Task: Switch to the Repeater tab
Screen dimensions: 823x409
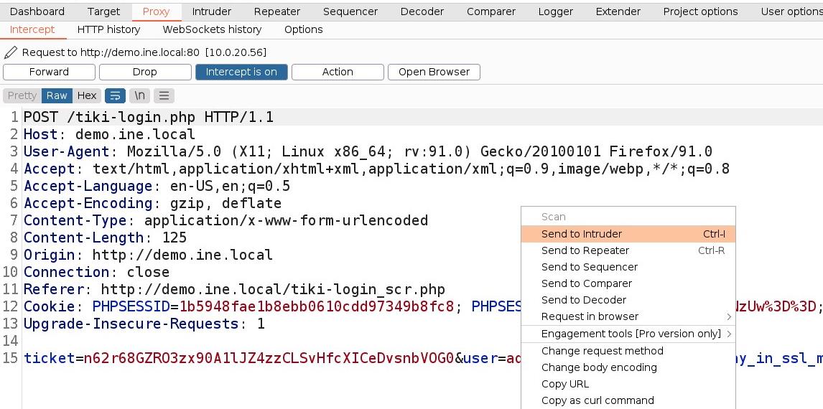Action: [277, 11]
